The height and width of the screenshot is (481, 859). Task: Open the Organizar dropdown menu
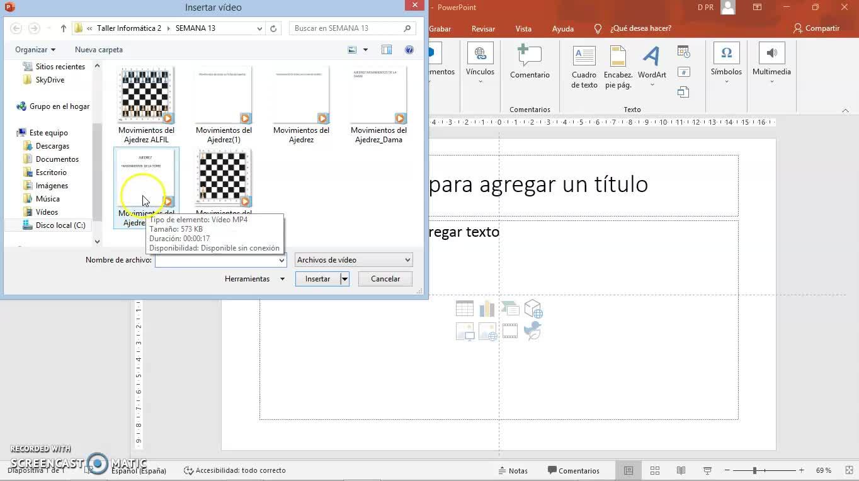pyautogui.click(x=35, y=50)
